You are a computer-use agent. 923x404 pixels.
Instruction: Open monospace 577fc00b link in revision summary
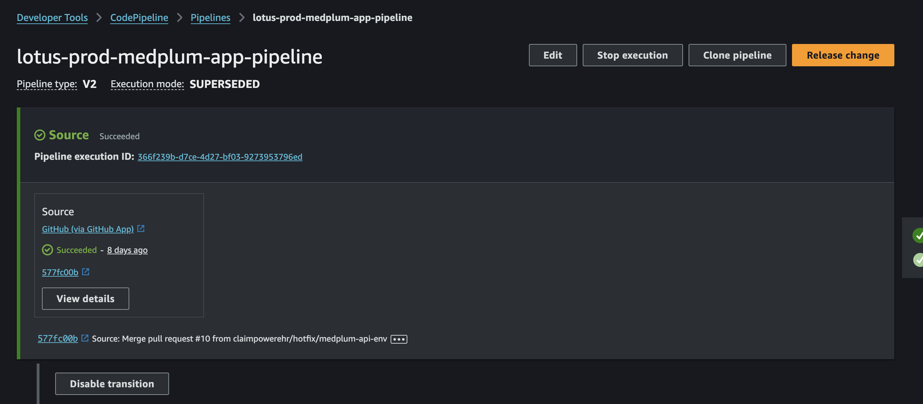pos(58,338)
